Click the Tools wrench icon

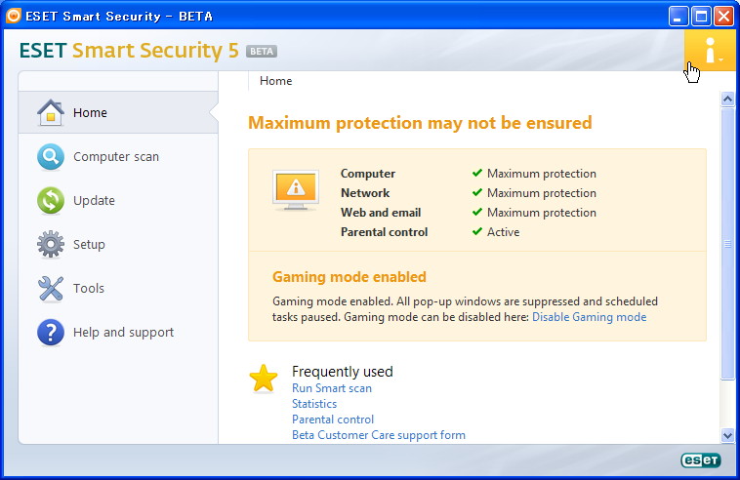(x=51, y=289)
